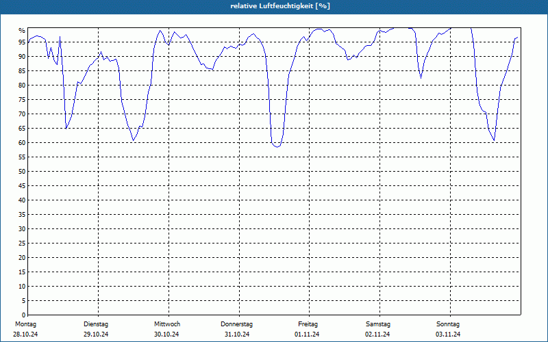Click the y-axis value '70'

click(x=22, y=114)
